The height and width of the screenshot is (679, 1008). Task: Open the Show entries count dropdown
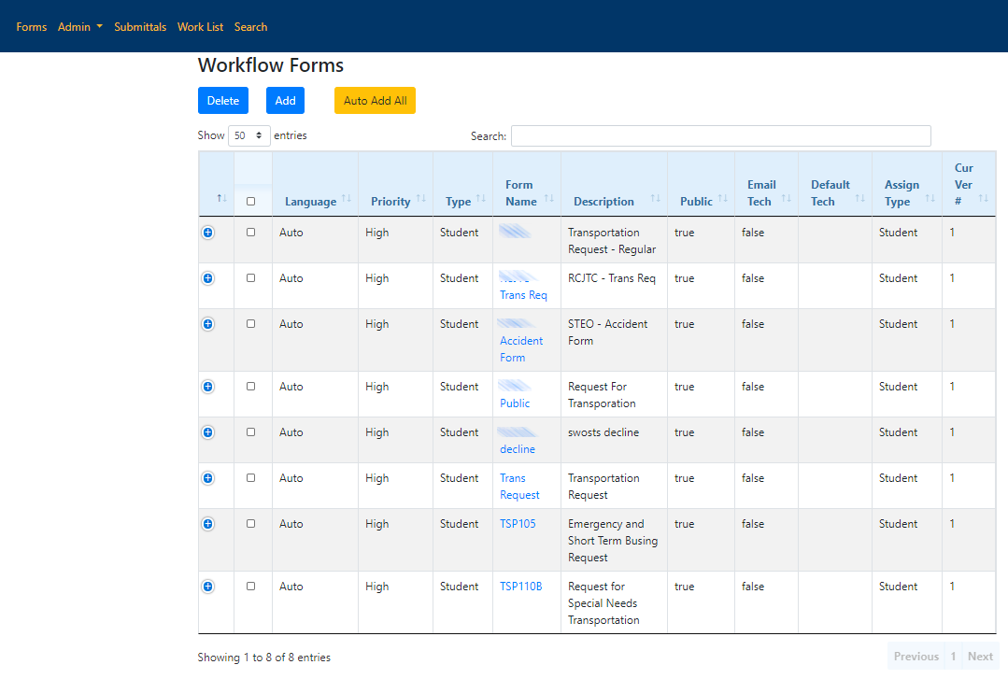248,136
